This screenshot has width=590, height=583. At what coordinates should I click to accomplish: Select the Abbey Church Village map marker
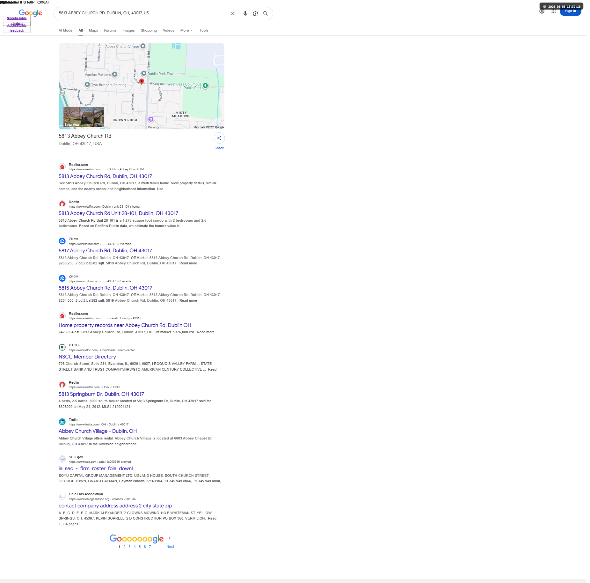(143, 46)
